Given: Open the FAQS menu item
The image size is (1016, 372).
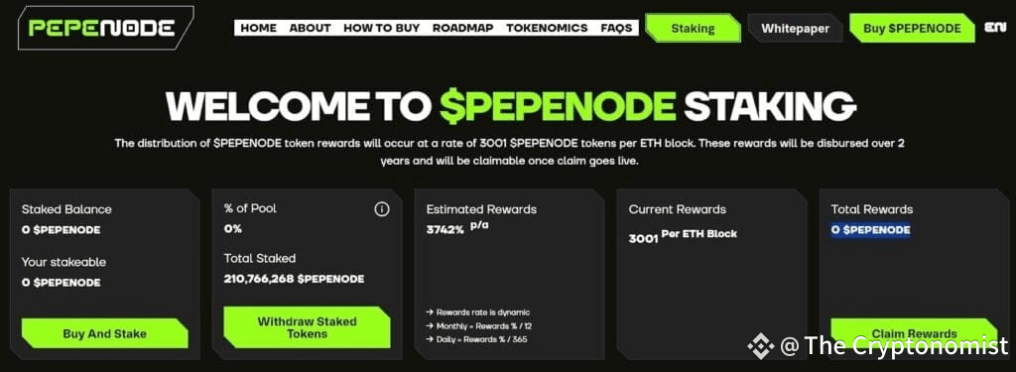Looking at the screenshot, I should [x=616, y=28].
